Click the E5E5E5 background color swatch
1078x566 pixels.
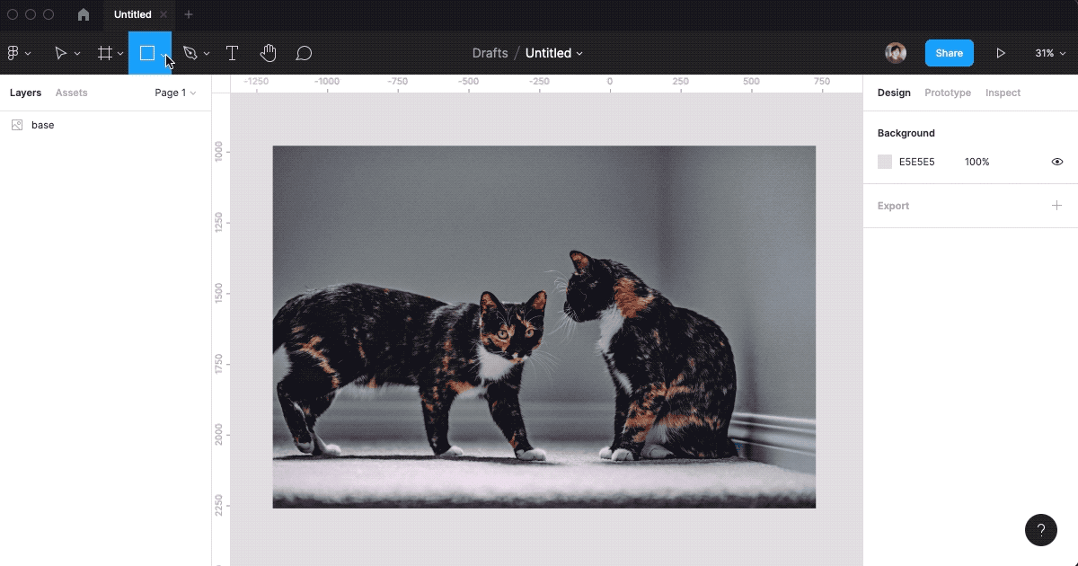pos(885,162)
